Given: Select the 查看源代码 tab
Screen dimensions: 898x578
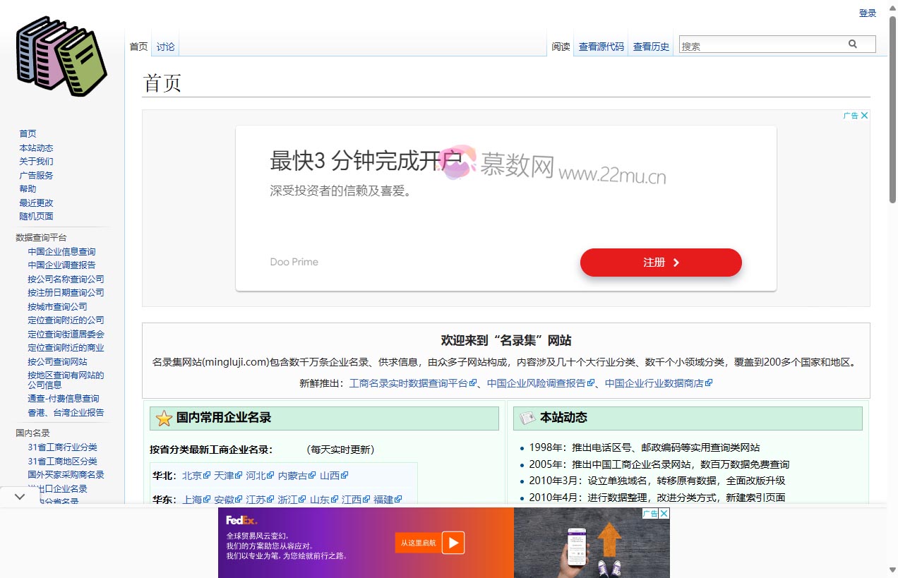Looking at the screenshot, I should tap(601, 47).
